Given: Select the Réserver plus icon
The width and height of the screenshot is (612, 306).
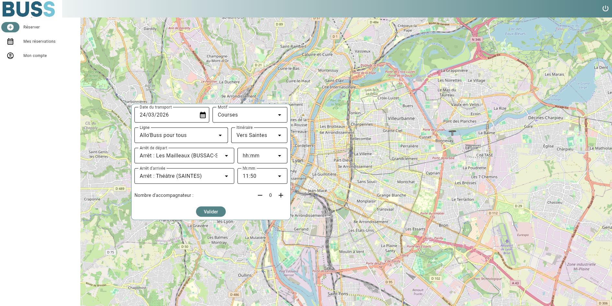Looking at the screenshot, I should point(10,27).
